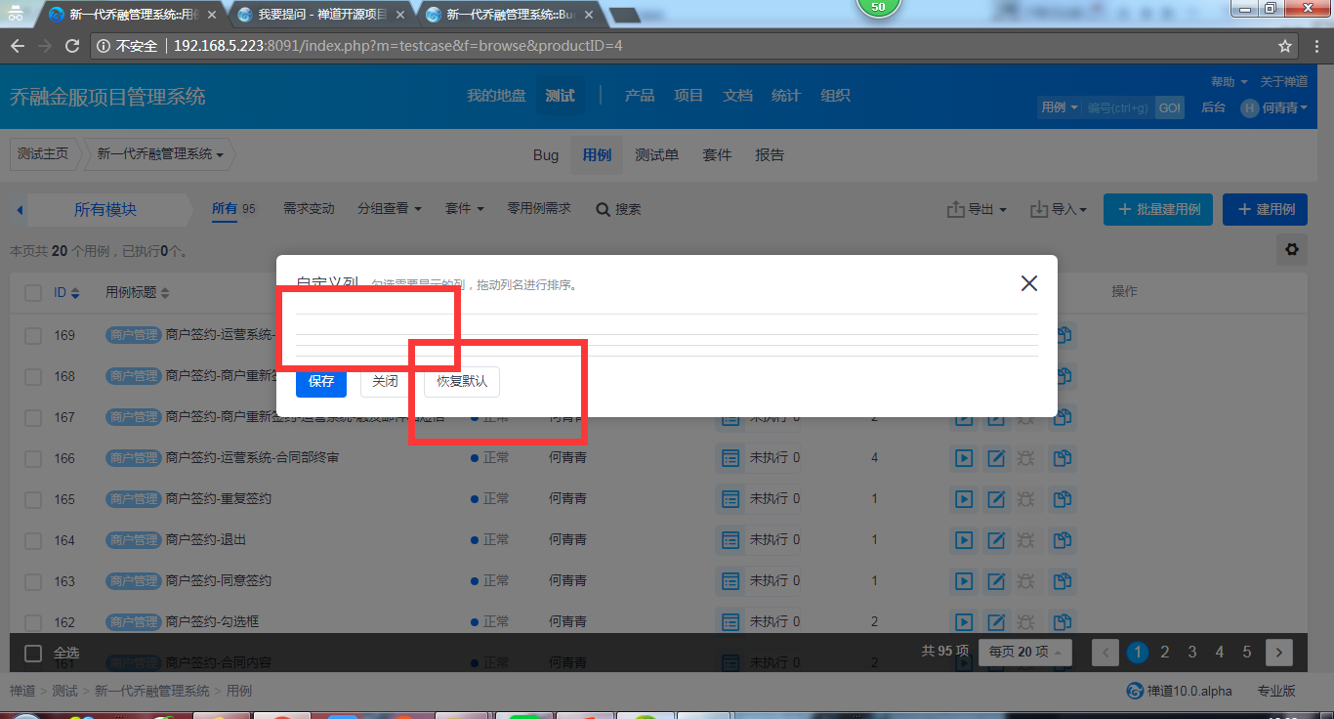Copy the case 商户签约-勾选框
The height and width of the screenshot is (719, 1334).
click(1062, 622)
